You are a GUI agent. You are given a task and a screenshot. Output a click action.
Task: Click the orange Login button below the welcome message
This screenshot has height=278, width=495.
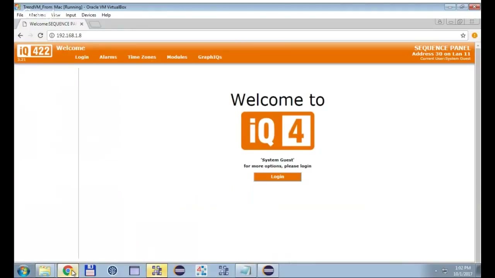click(277, 176)
